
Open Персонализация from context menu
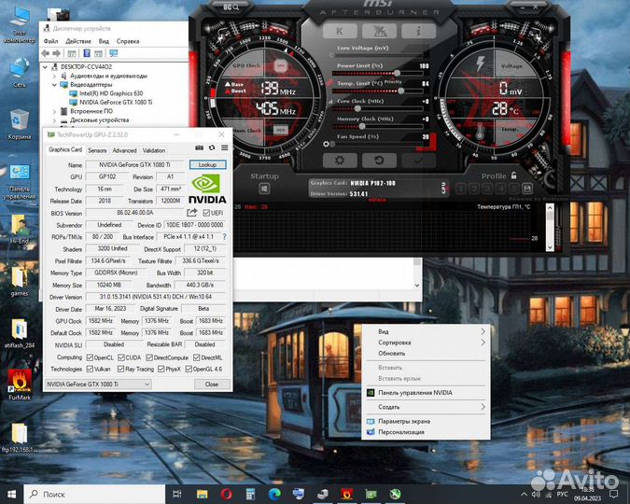click(x=426, y=432)
